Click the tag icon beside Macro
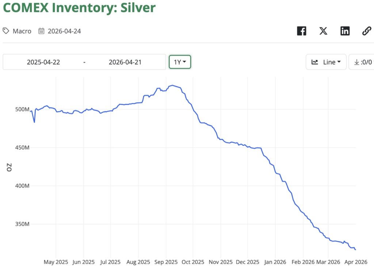This screenshot has width=374, height=269. point(6,31)
